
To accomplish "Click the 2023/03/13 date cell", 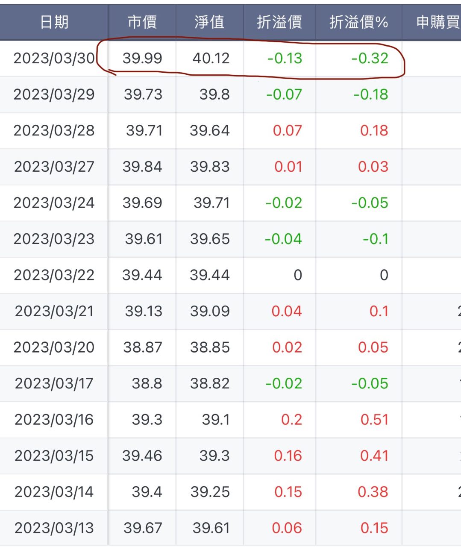I will point(54,528).
